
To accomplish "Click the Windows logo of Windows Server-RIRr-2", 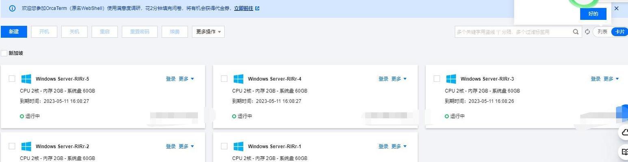I will [x=26, y=146].
